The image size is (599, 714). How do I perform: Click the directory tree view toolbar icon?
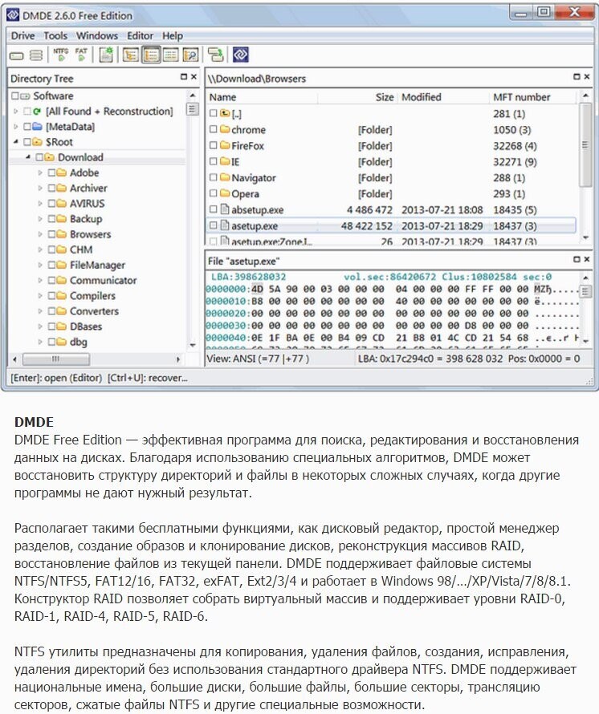(x=131, y=55)
